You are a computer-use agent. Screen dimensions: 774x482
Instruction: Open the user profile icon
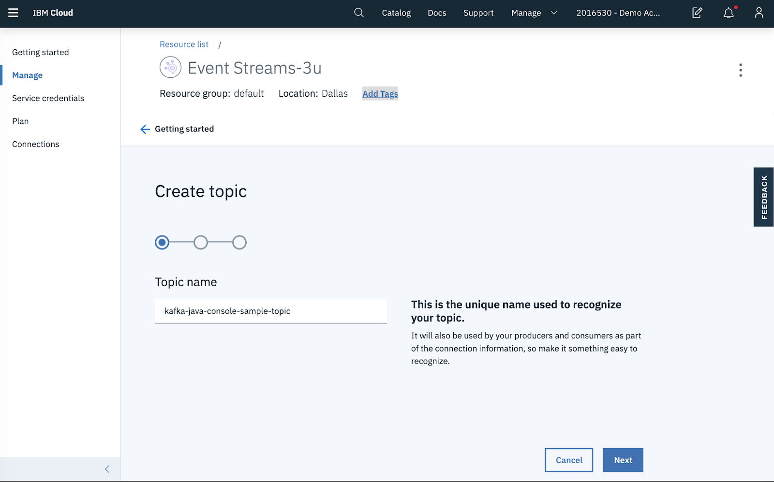[759, 13]
